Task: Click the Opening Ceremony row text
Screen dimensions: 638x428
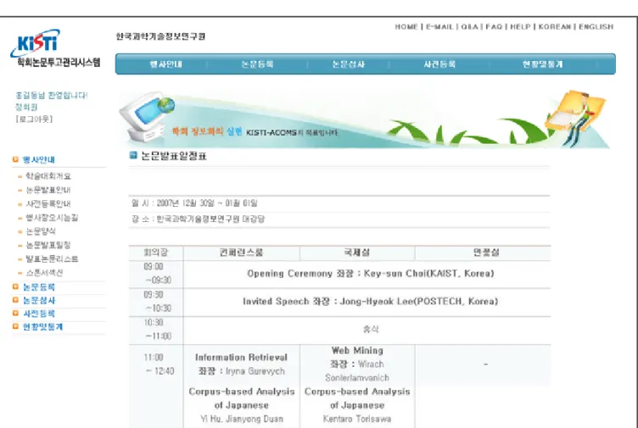Action: (371, 274)
